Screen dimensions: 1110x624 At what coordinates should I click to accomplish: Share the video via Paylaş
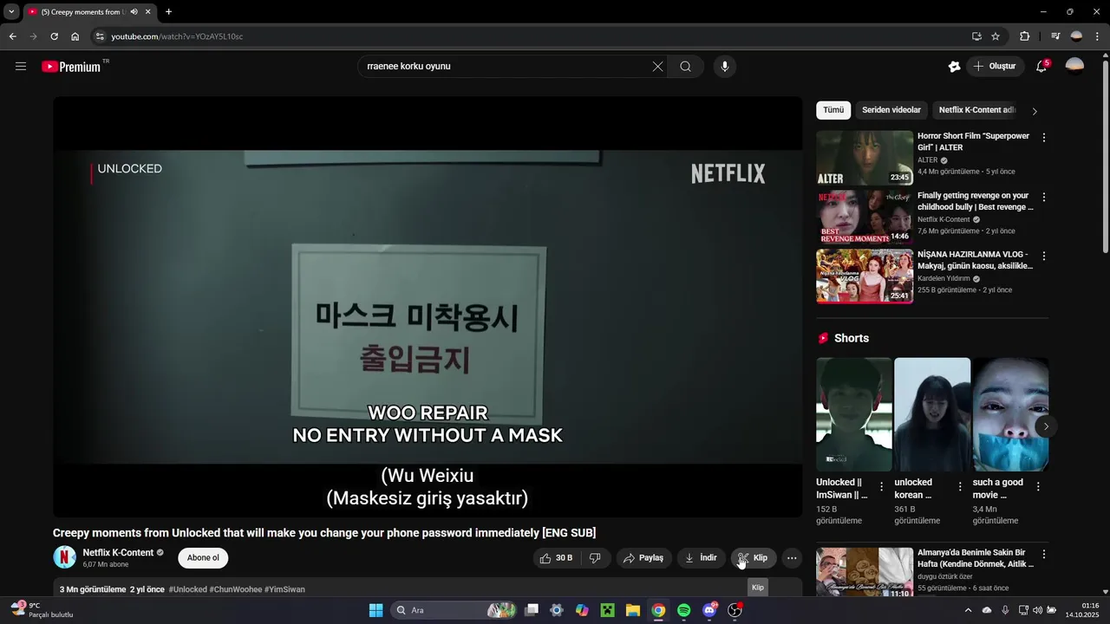644,558
